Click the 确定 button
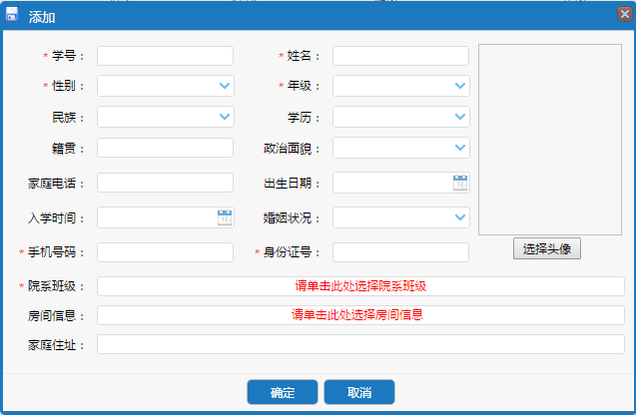This screenshot has height=415, width=636. [283, 392]
